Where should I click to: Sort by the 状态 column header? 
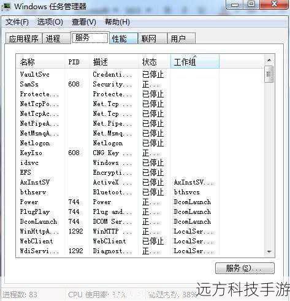(x=155, y=61)
